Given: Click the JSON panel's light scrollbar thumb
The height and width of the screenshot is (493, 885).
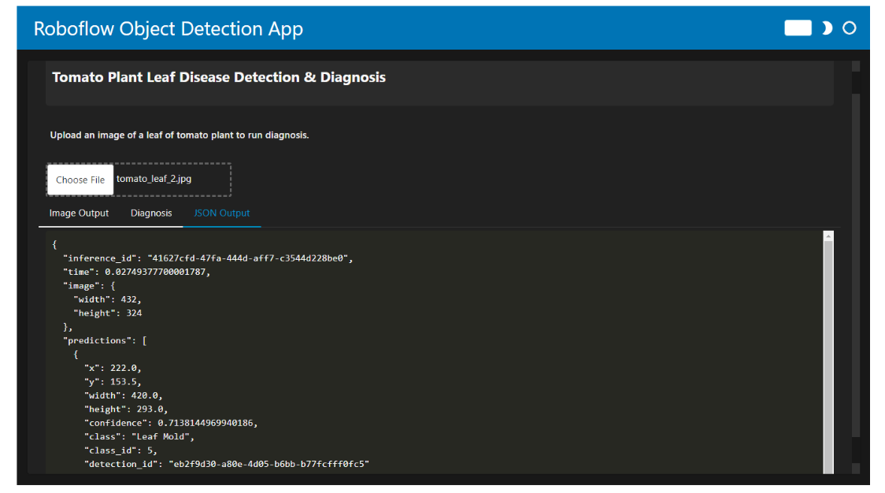Looking at the screenshot, I should [828, 354].
